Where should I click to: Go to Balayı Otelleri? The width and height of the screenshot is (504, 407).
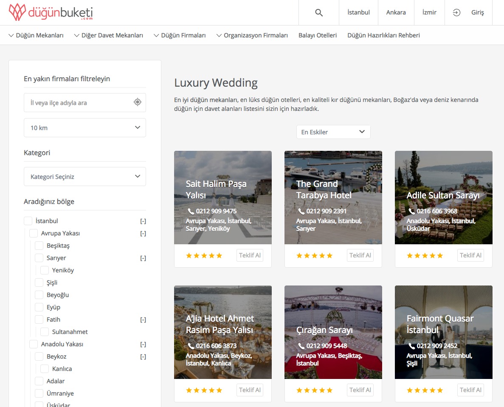[x=318, y=35]
